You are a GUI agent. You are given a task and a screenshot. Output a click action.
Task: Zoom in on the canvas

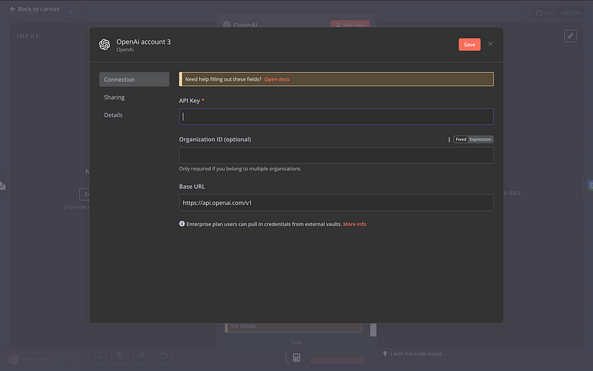click(119, 355)
